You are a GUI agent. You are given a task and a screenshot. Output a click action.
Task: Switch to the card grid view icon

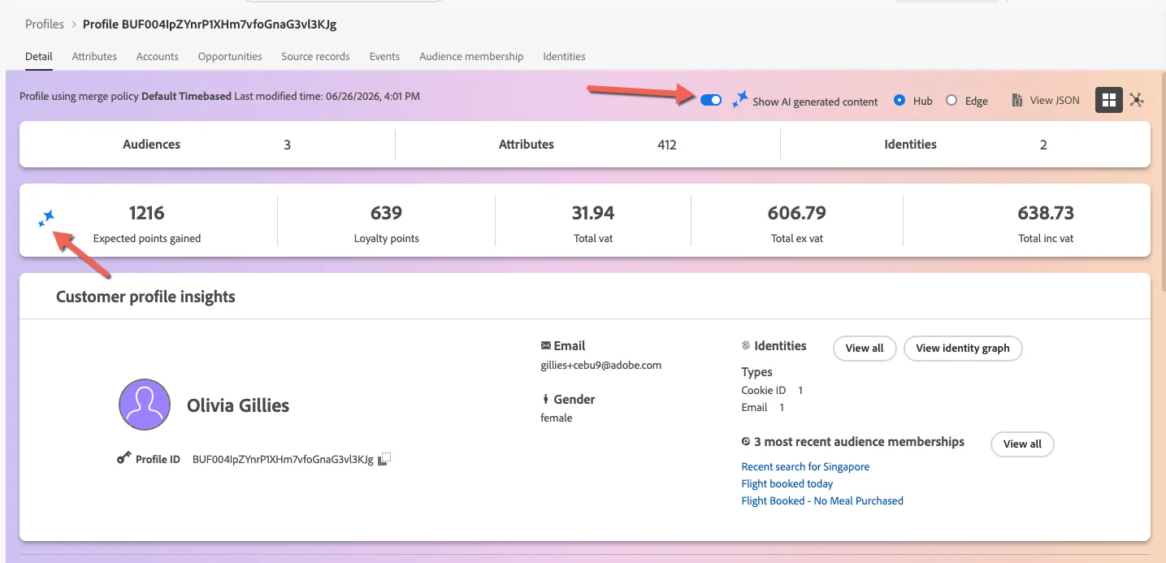click(x=1109, y=100)
